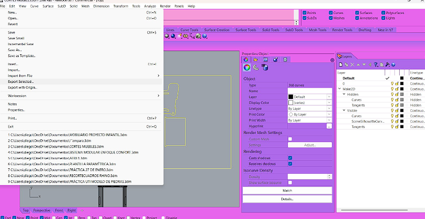Click the Hyperlink ellipsis button
The image size is (425, 219).
(329, 126)
